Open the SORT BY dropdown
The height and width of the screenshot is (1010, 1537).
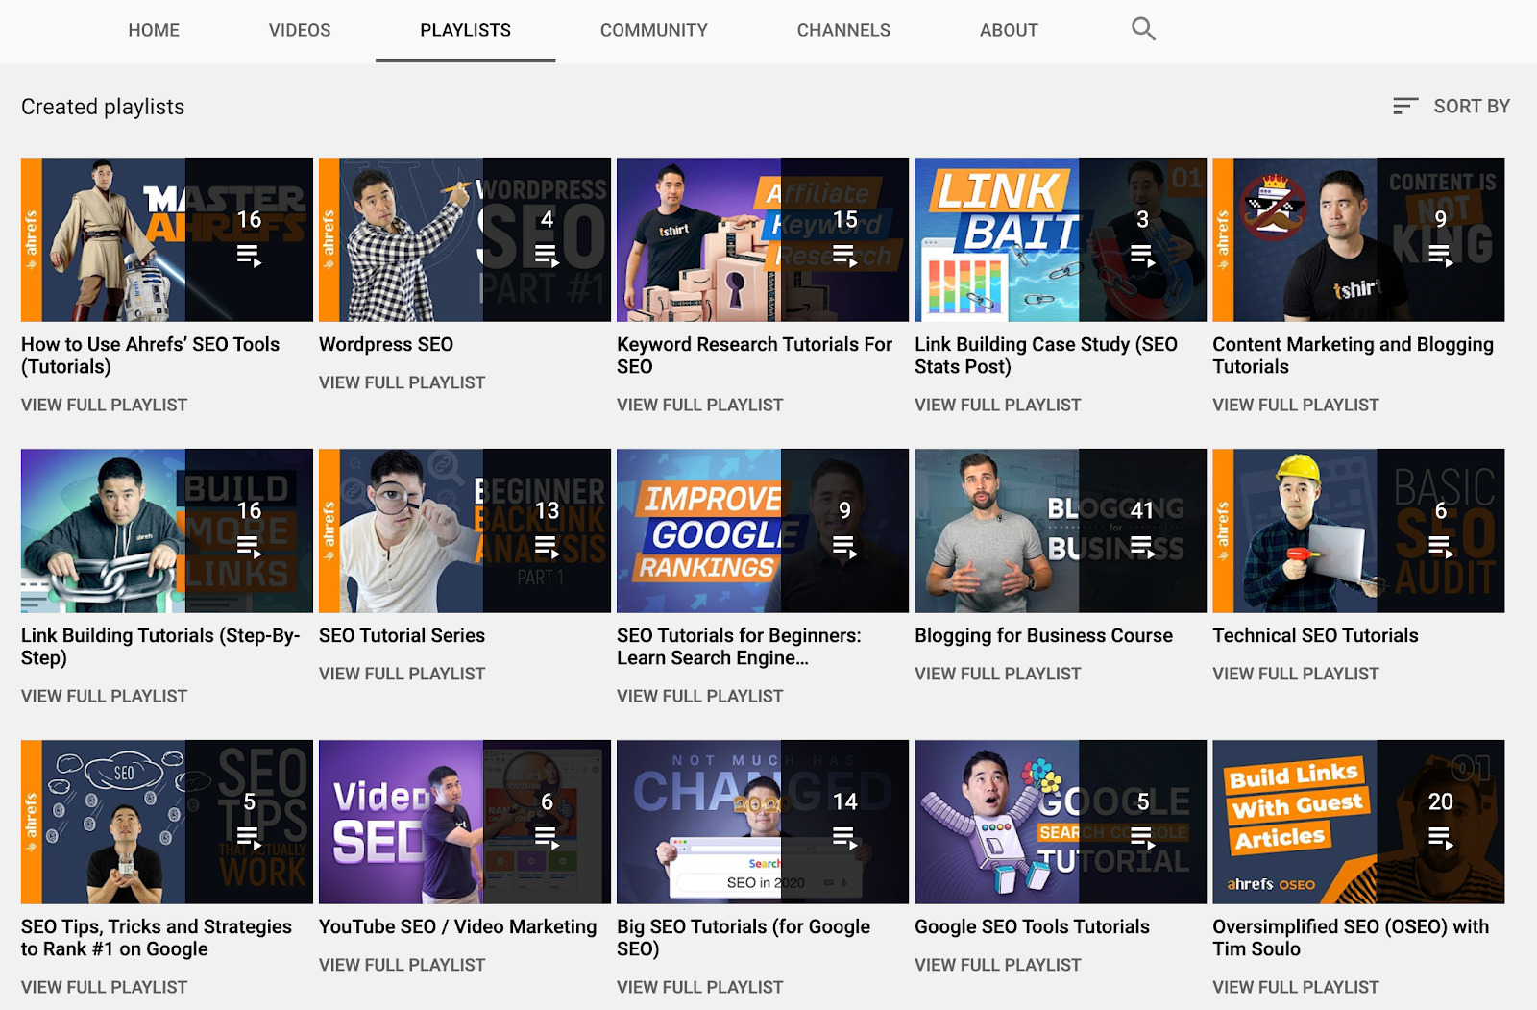point(1471,106)
